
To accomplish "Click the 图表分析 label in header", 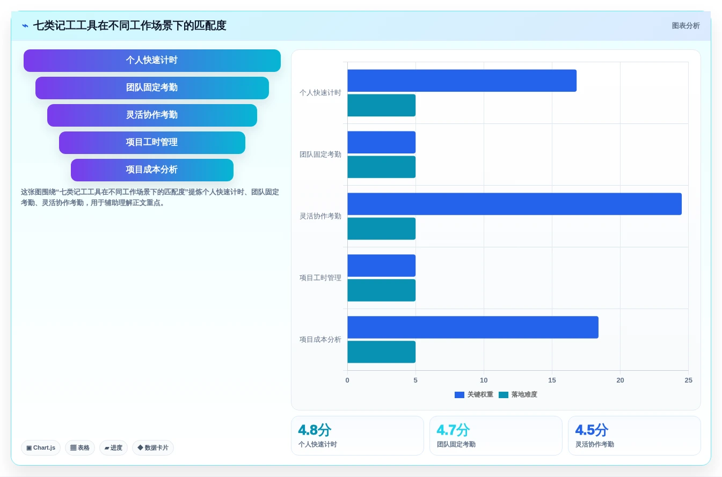I will [x=685, y=26].
